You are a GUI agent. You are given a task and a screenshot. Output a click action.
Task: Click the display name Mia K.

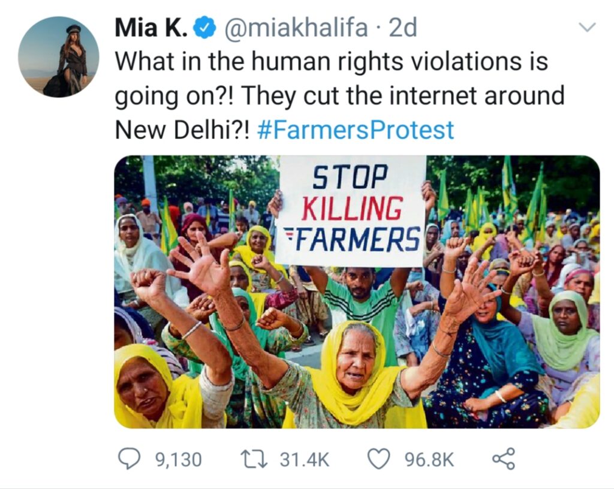tap(151, 29)
